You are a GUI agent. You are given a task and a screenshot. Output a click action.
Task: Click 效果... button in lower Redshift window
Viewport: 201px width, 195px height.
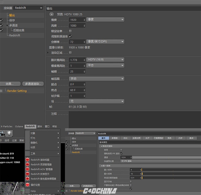pos(73,186)
